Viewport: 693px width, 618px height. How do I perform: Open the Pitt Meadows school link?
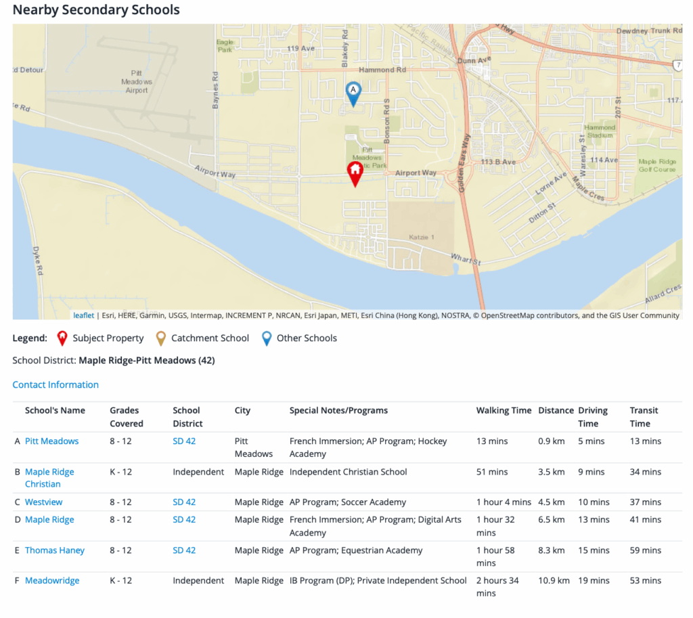(51, 441)
